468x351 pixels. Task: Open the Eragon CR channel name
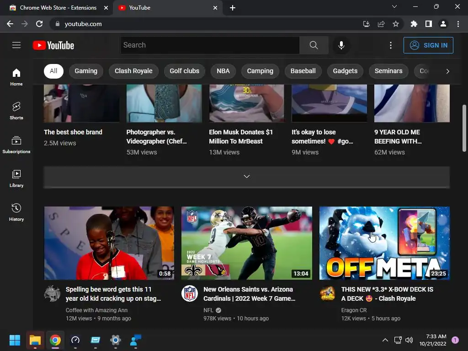(x=354, y=310)
